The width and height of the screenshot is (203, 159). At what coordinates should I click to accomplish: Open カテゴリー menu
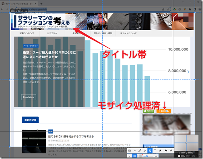click(x=52, y=33)
